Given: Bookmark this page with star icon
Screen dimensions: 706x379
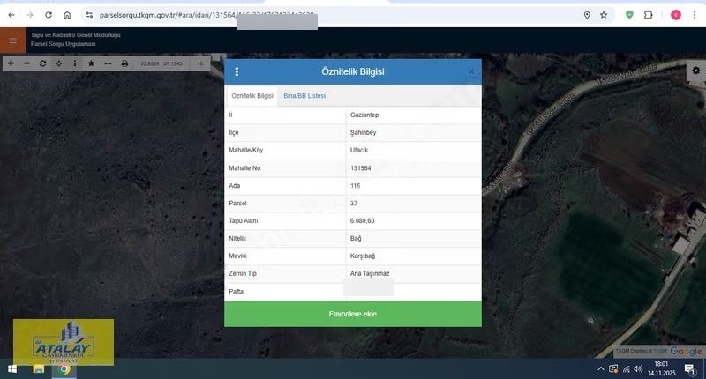Looking at the screenshot, I should coord(604,15).
